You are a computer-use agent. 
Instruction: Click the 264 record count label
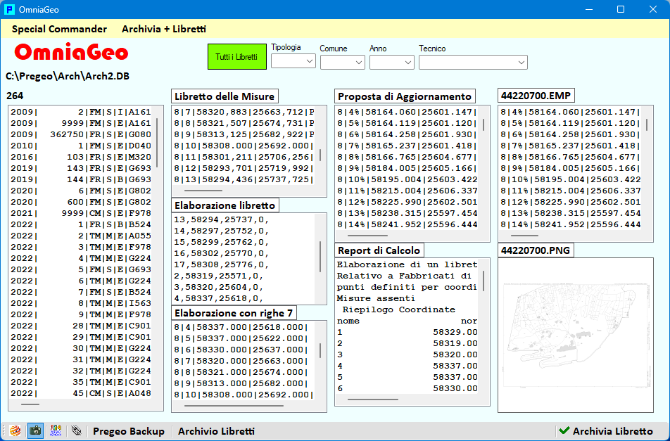coord(15,96)
